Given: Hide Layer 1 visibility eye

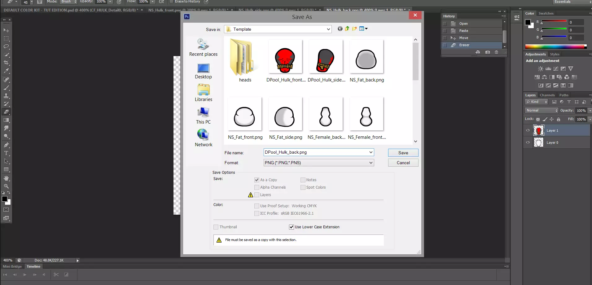Looking at the screenshot, I should [528, 130].
